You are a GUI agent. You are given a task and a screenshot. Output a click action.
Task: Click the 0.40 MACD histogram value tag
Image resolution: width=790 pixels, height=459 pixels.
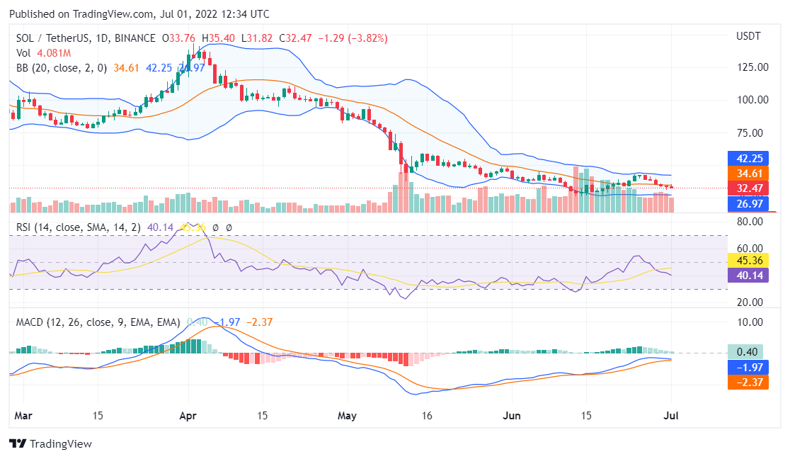748,352
